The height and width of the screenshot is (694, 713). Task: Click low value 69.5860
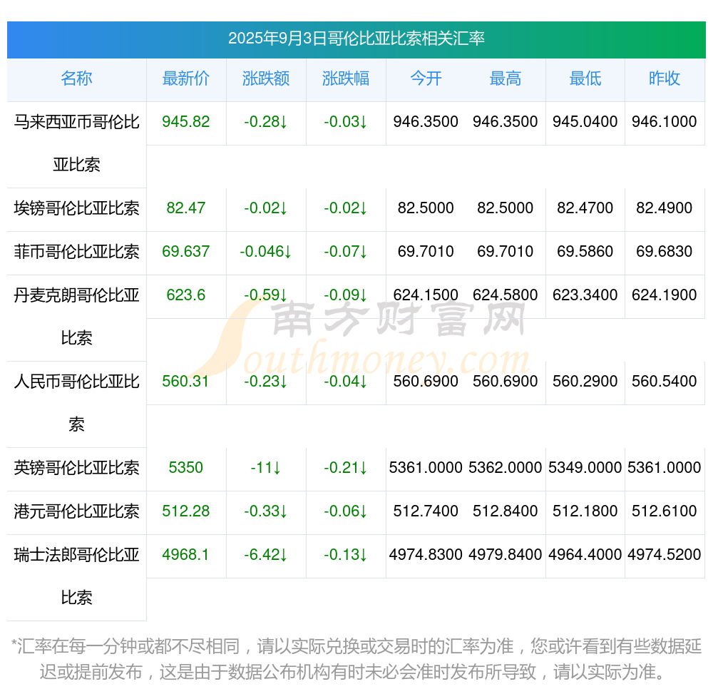tap(585, 252)
